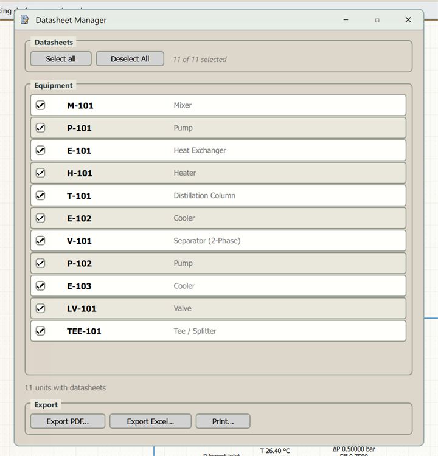Toggle the LV-101 Valve checkbox

point(40,308)
